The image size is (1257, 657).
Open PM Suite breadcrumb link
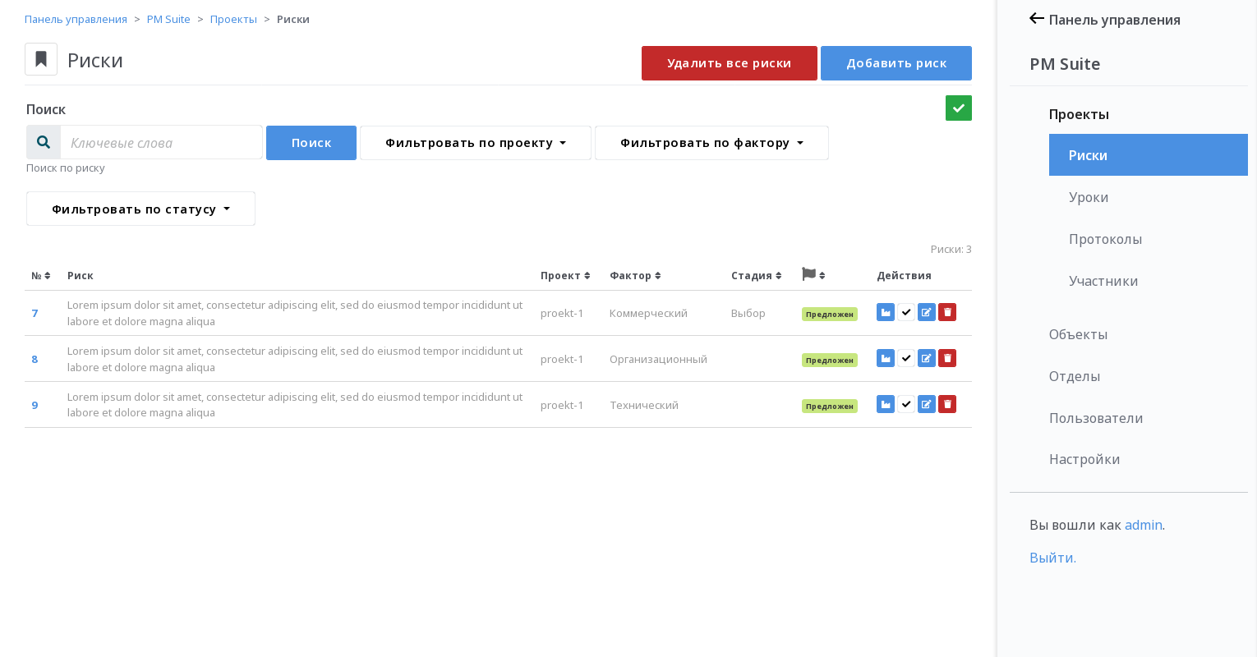tap(168, 19)
